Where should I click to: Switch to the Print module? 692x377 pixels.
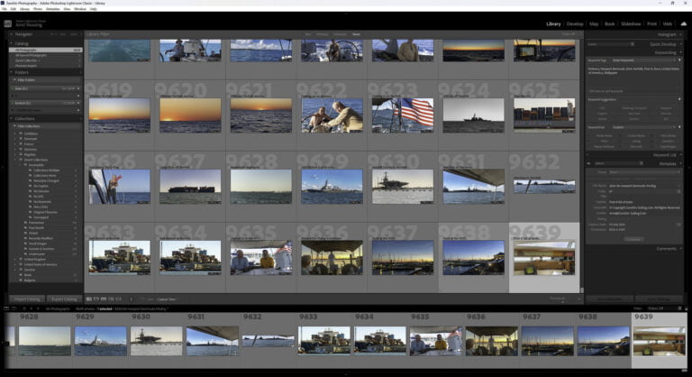[x=651, y=23]
